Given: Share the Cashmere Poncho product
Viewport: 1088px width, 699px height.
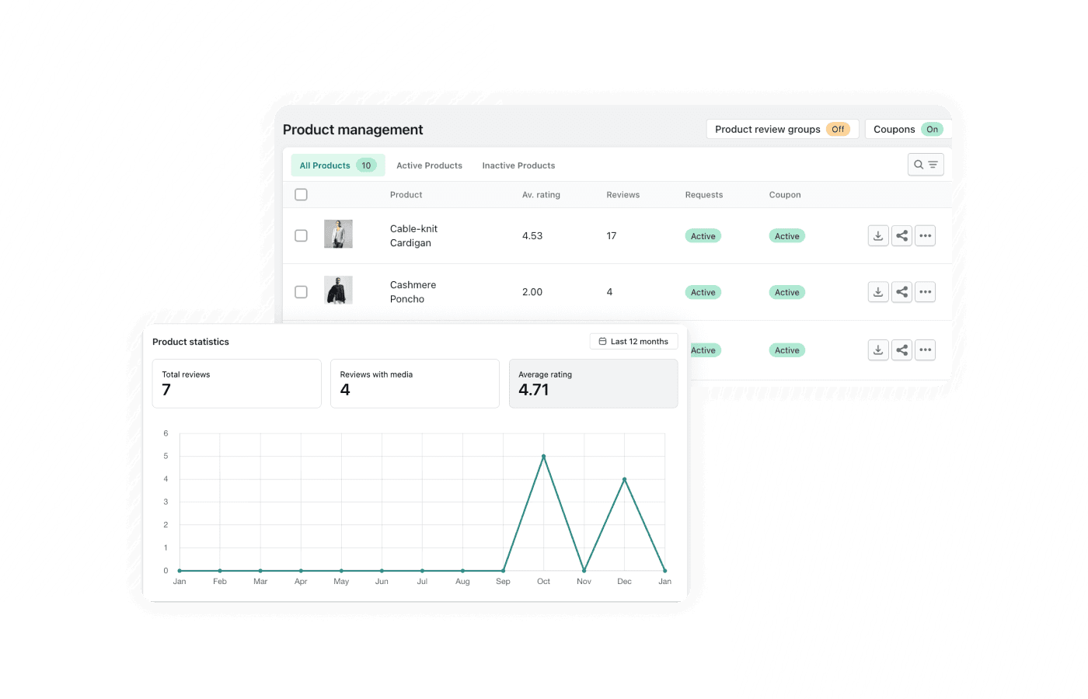Looking at the screenshot, I should tap(901, 291).
